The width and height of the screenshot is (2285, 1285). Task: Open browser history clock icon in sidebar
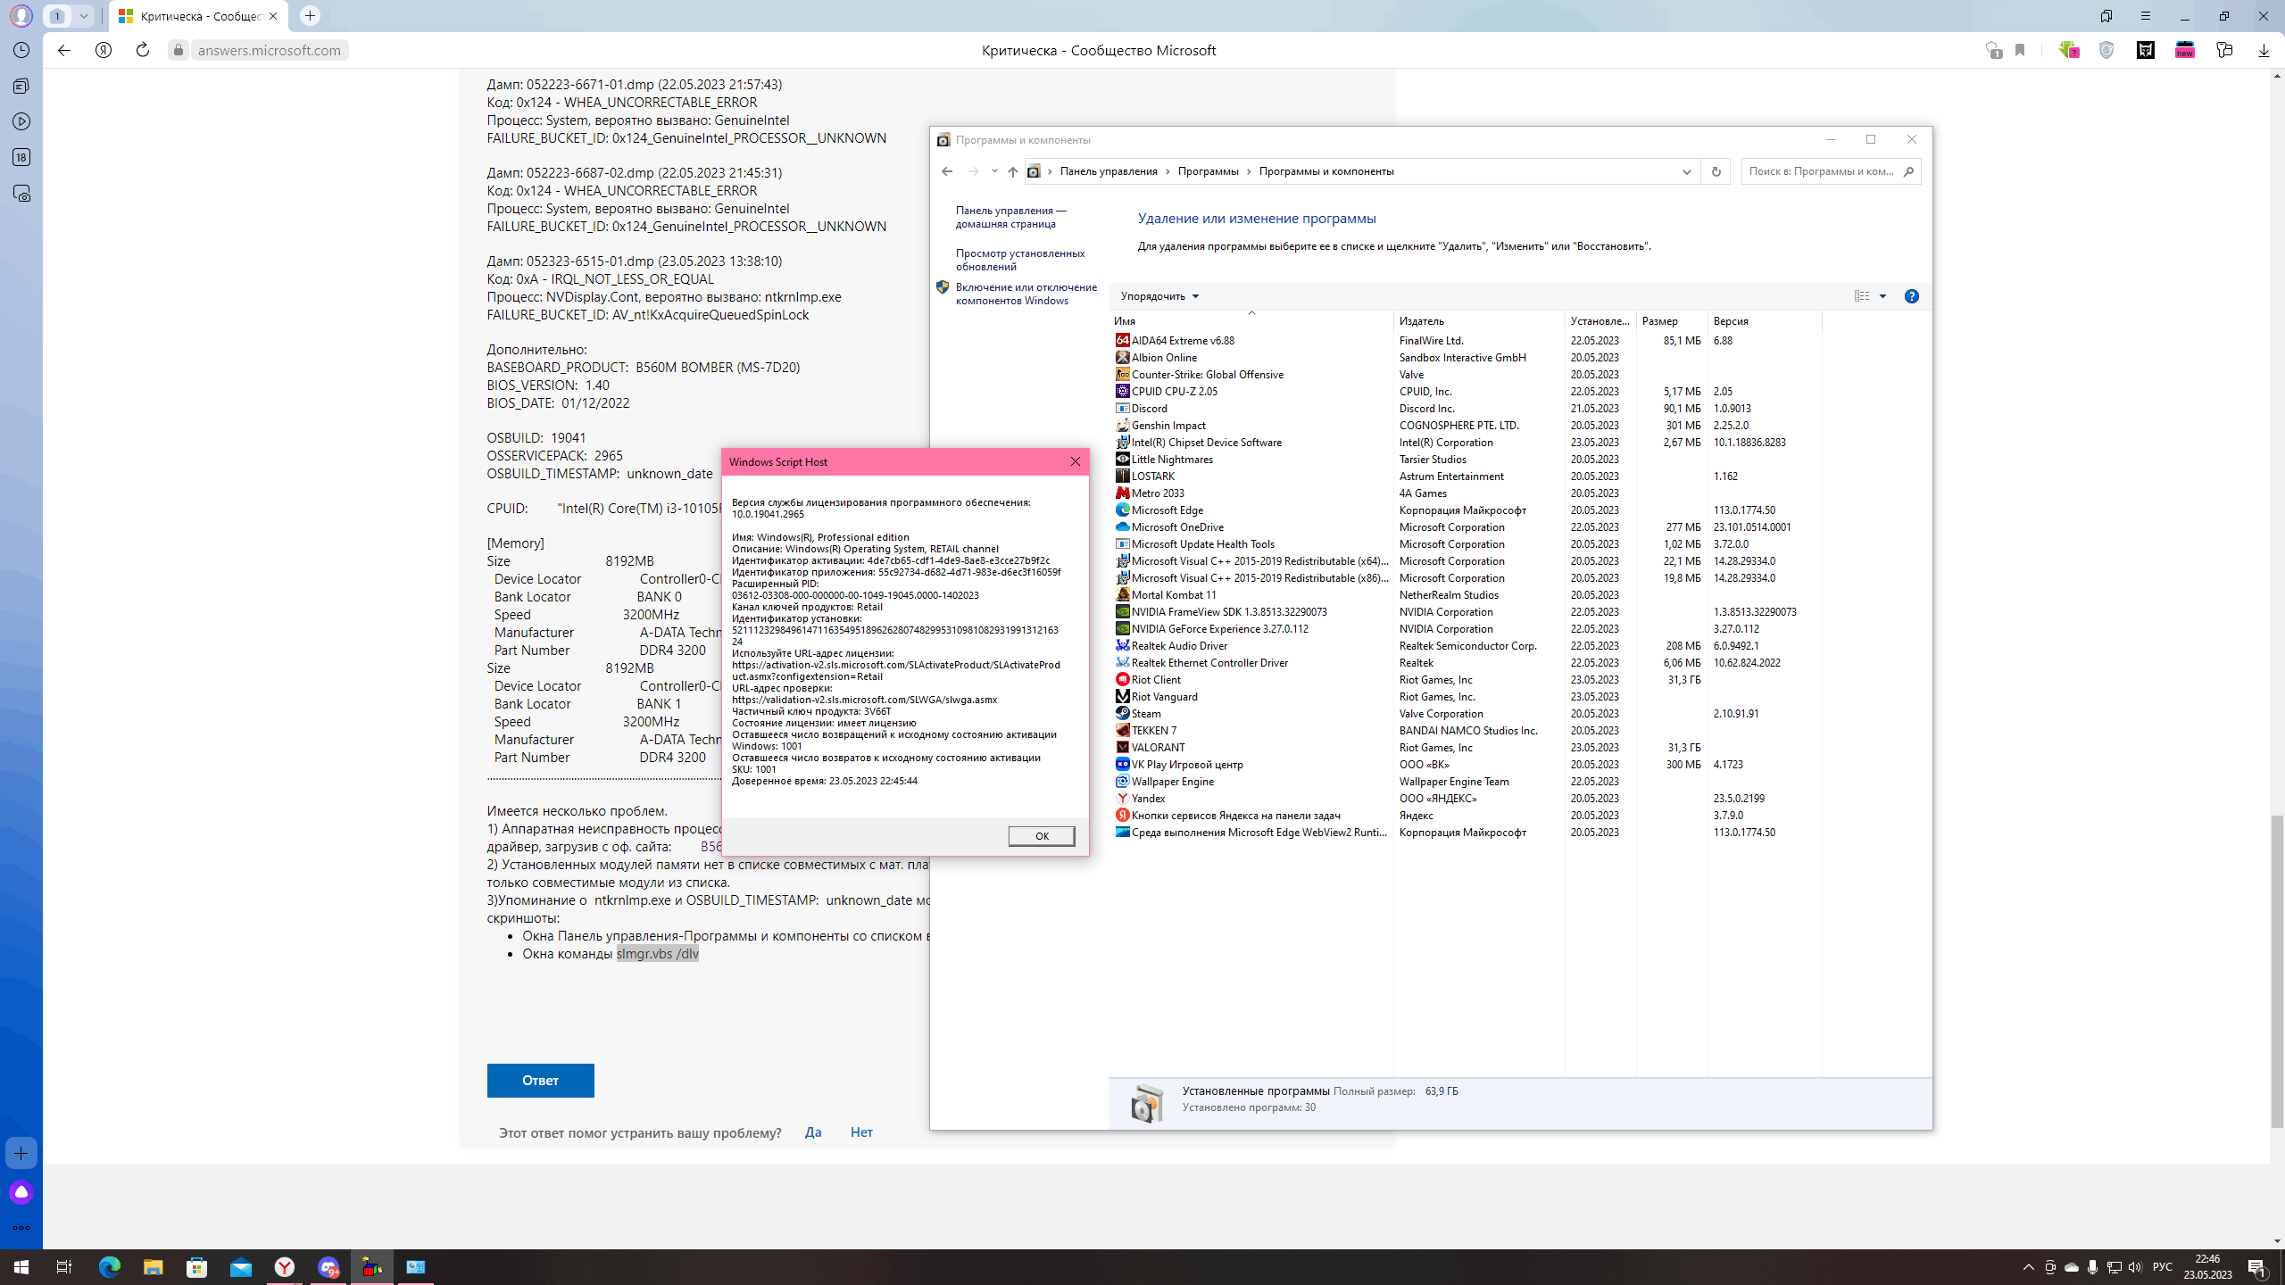(x=21, y=50)
